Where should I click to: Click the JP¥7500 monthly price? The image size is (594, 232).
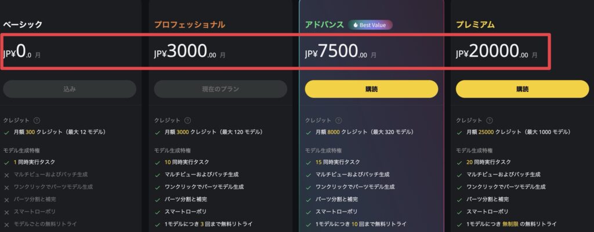click(340, 53)
